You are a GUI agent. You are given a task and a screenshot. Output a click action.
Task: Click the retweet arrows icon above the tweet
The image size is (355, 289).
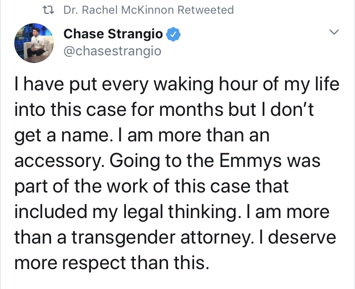[x=48, y=10]
